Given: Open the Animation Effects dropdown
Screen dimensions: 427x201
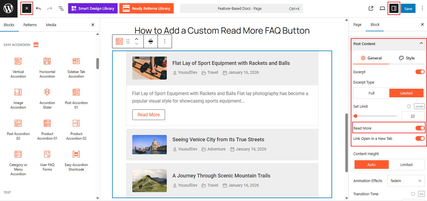Looking at the screenshot, I should tap(406, 181).
